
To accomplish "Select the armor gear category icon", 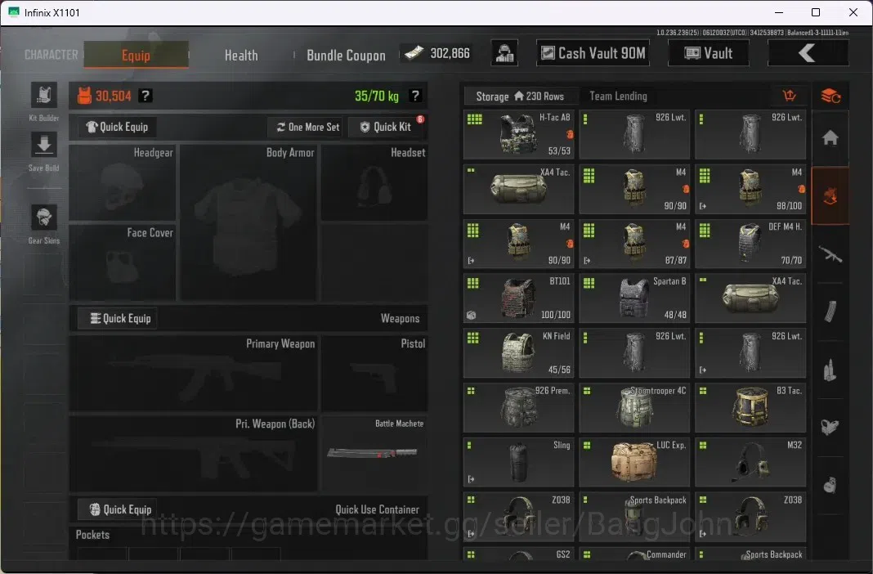I will coord(830,196).
